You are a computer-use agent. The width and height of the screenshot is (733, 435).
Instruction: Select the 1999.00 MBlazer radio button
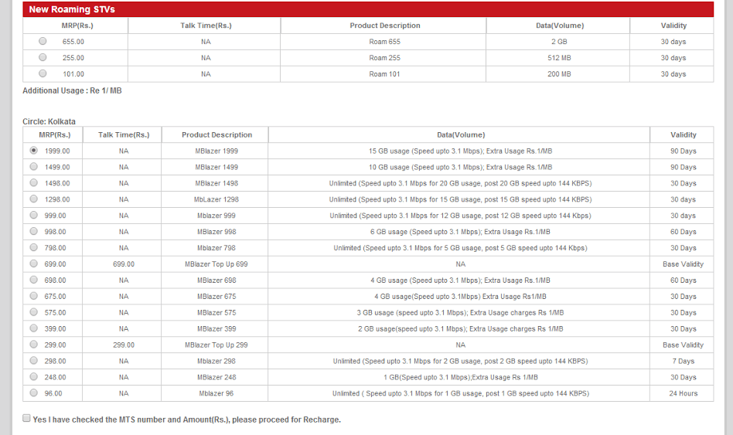(34, 151)
